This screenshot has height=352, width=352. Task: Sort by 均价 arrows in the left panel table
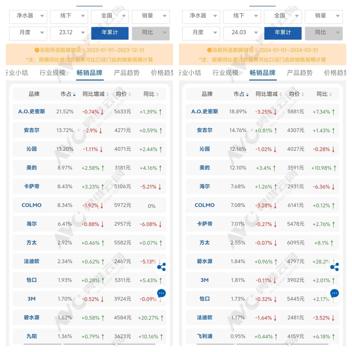click(x=130, y=94)
